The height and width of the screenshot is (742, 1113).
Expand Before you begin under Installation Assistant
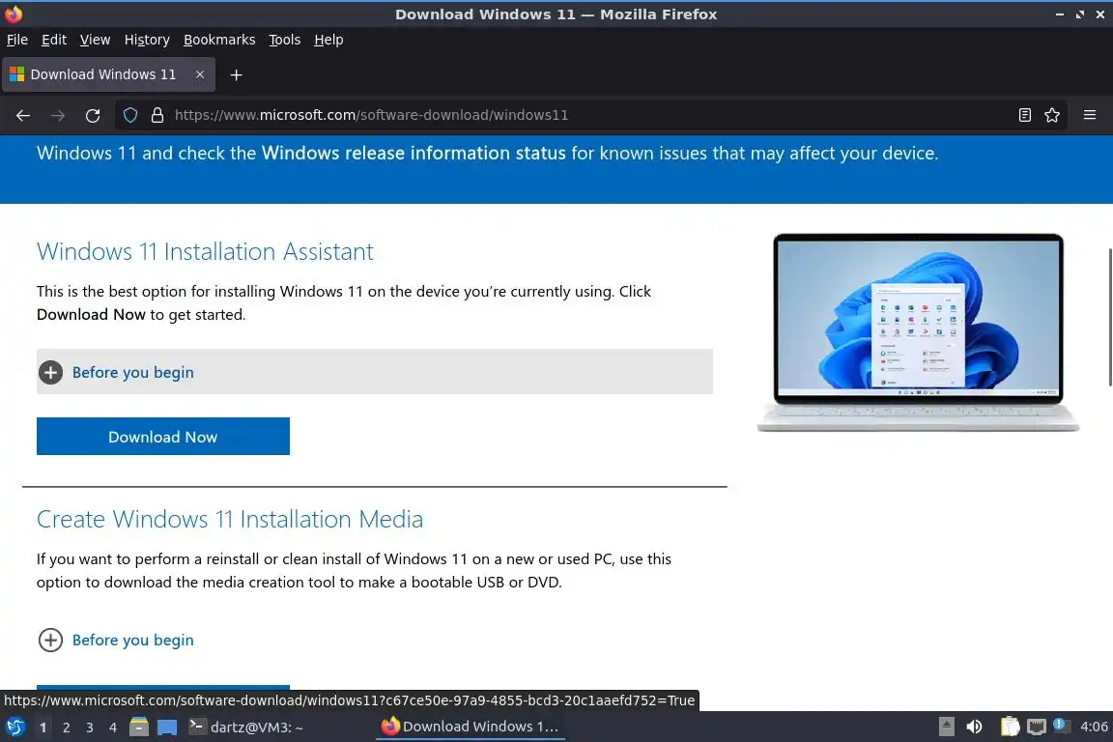pyautogui.click(x=374, y=371)
